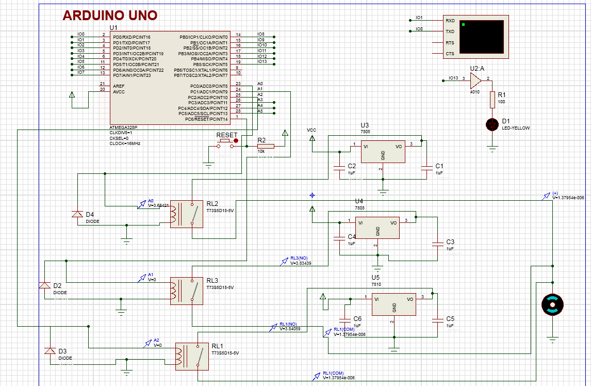
Task: Click the CLOCK=16MHz property text
Action: pyautogui.click(x=125, y=143)
